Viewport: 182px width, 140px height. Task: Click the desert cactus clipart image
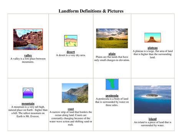click(x=71, y=41)
